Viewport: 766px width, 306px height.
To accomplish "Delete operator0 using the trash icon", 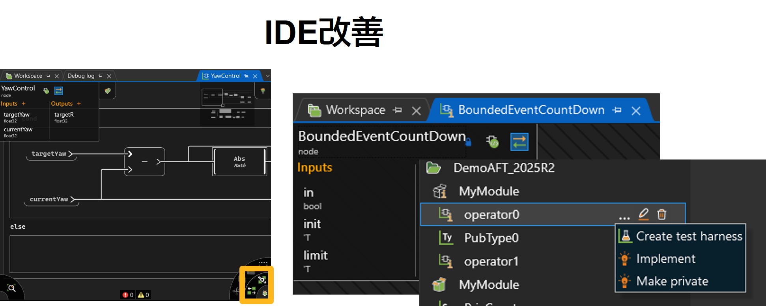I will click(661, 214).
